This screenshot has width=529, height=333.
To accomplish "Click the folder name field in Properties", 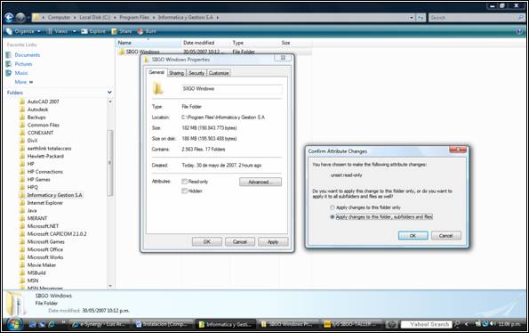I will click(232, 89).
